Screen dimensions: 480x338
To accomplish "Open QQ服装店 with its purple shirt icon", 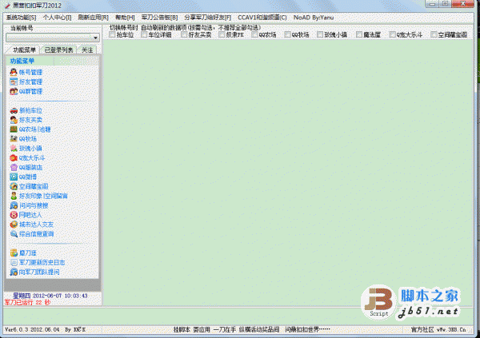I will click(x=14, y=167).
